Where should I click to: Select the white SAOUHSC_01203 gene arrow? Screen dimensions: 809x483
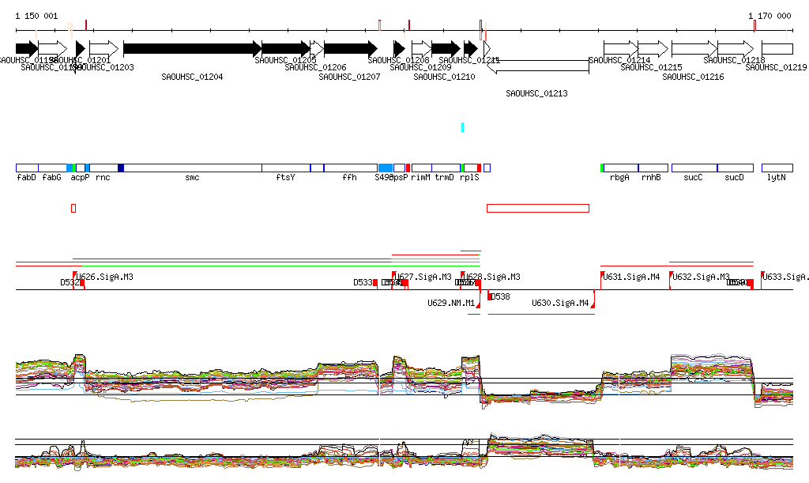point(103,49)
